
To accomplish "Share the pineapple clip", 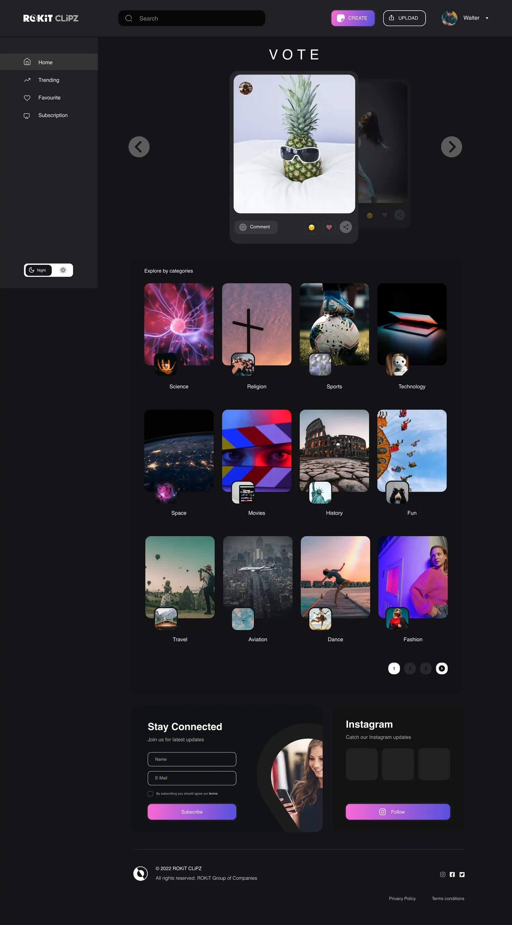I will pos(346,227).
